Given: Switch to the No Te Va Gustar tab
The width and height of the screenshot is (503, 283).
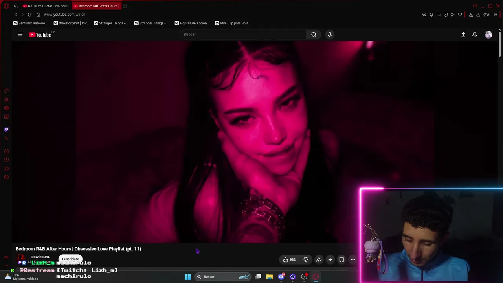Looking at the screenshot, I should coord(46,6).
